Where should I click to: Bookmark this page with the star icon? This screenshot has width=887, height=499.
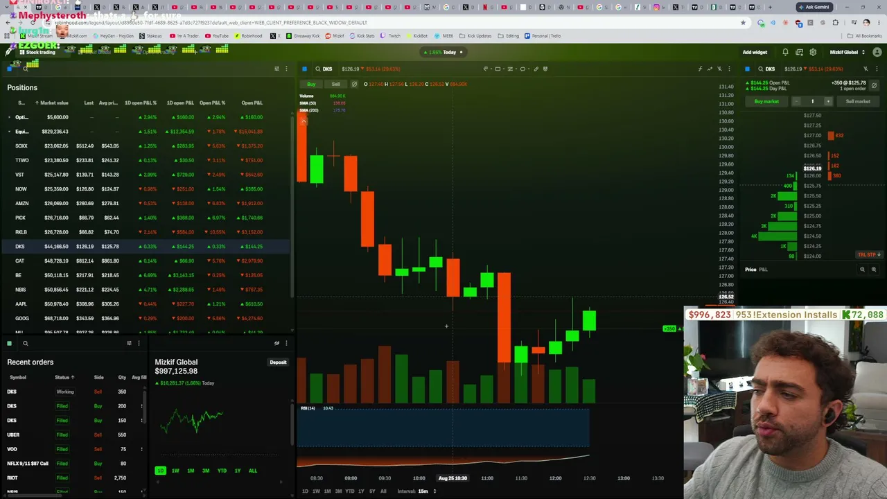coord(743,22)
